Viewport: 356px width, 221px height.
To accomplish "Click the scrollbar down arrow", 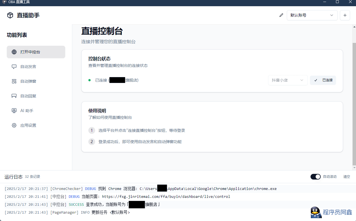I will pos(354,168).
